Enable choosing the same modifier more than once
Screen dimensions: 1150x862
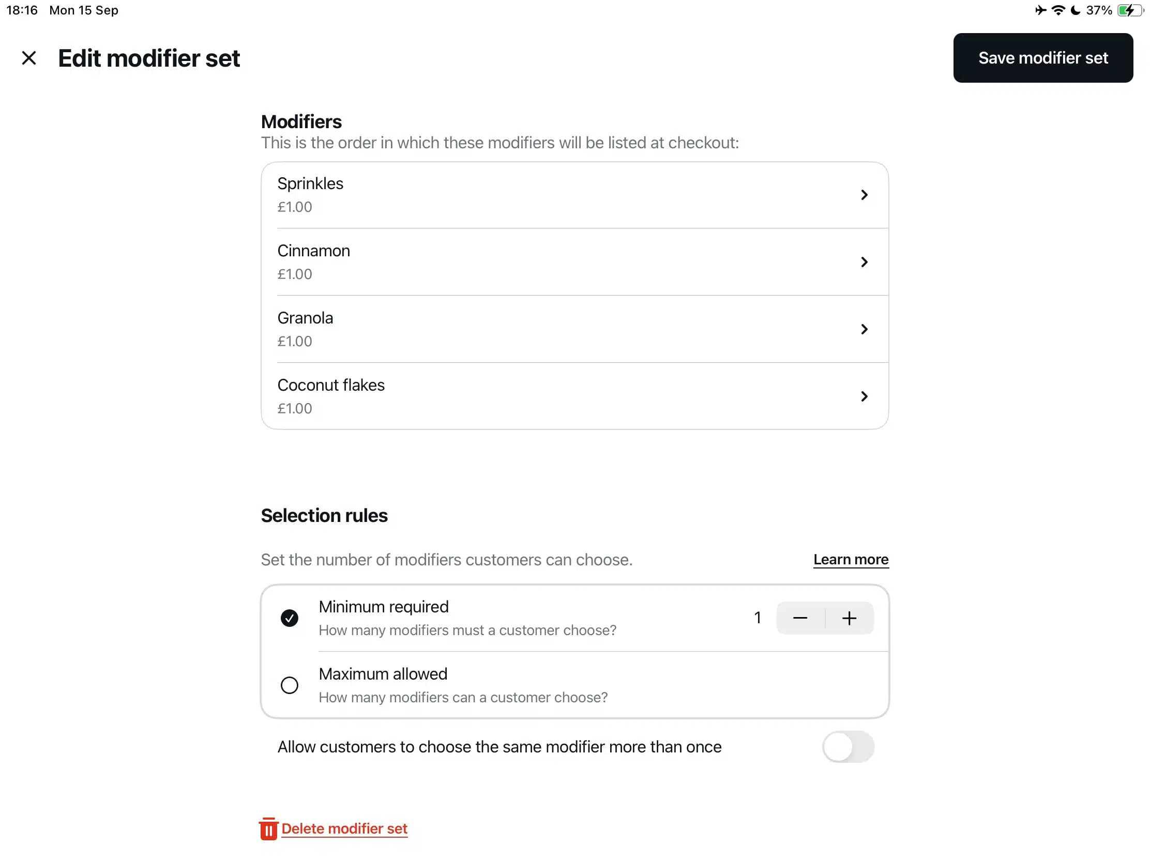pos(848,747)
